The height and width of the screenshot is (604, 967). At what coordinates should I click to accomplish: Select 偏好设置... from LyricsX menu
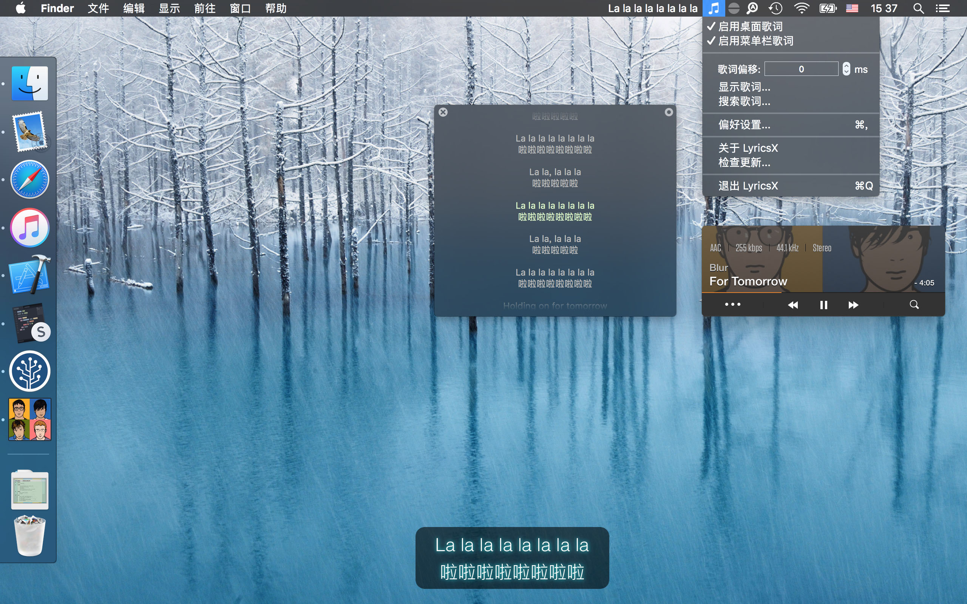click(744, 125)
